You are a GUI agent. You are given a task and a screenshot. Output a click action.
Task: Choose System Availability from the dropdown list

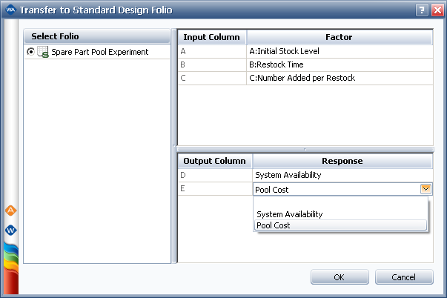290,214
